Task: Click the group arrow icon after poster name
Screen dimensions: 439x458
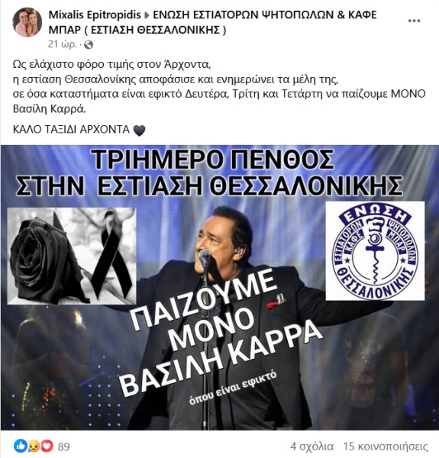Action: (x=147, y=15)
